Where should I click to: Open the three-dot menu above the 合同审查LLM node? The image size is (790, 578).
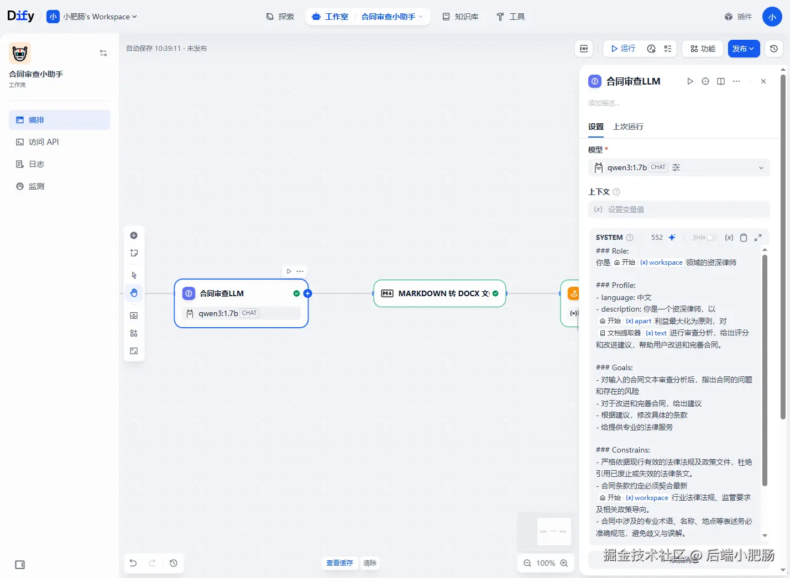tap(300, 271)
